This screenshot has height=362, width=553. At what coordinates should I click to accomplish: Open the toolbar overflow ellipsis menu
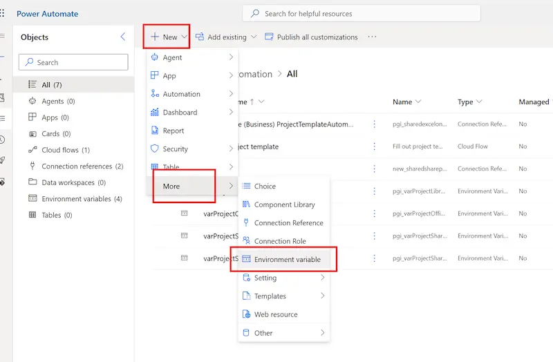(x=372, y=37)
